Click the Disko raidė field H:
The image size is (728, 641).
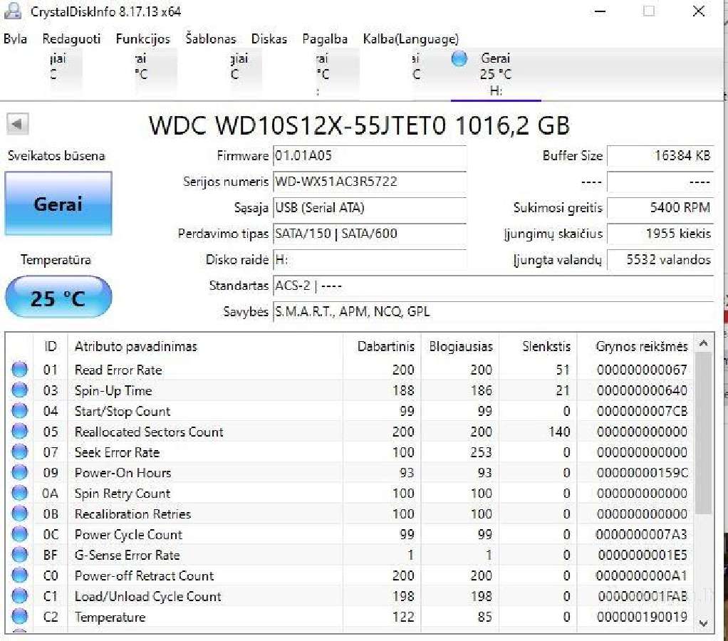tap(370, 259)
